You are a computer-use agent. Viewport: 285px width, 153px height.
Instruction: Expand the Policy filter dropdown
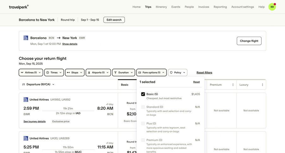(178, 72)
